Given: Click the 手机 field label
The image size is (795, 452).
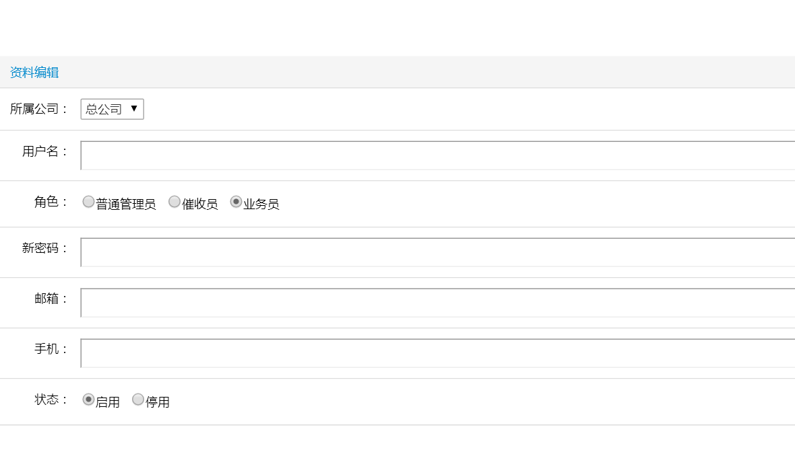Looking at the screenshot, I should pyautogui.click(x=51, y=349).
